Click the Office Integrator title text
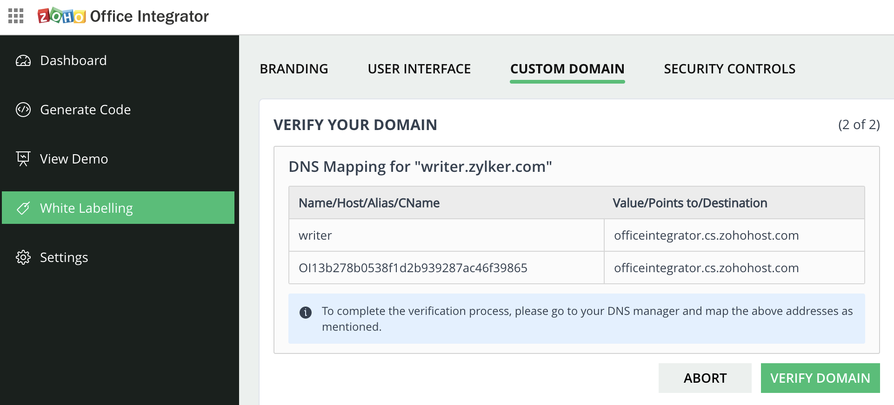The height and width of the screenshot is (405, 894). click(x=149, y=16)
